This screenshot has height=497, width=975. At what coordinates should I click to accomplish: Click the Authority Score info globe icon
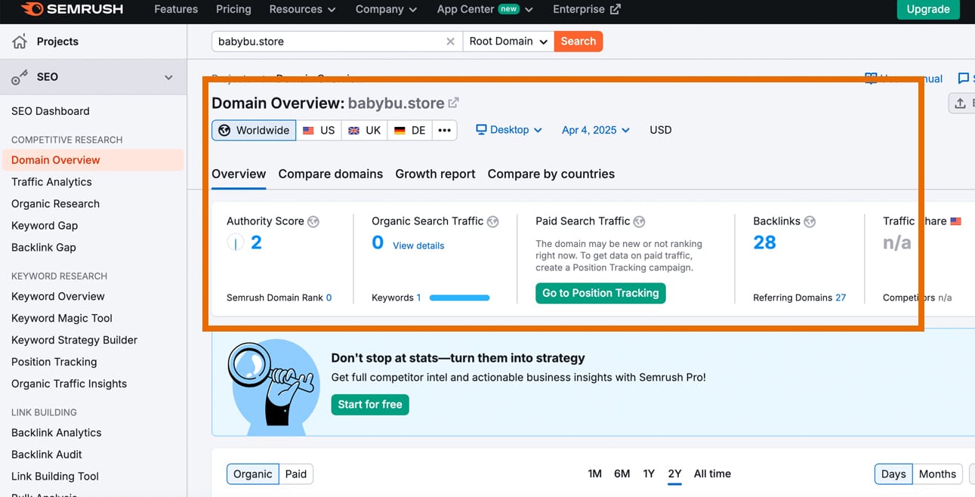pos(313,221)
